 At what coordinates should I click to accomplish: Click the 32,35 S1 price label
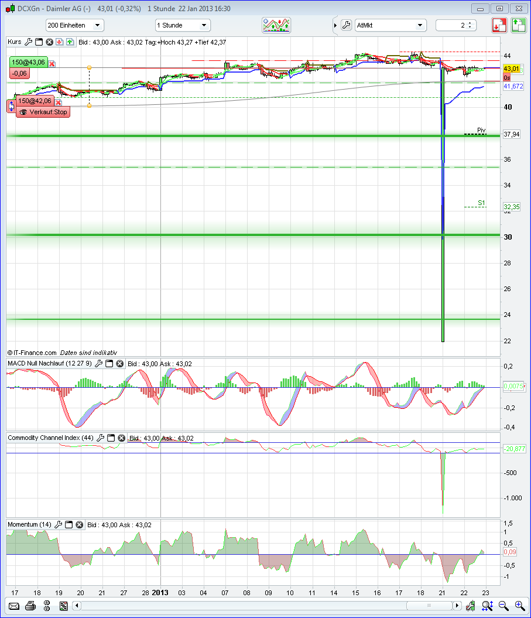tap(511, 207)
